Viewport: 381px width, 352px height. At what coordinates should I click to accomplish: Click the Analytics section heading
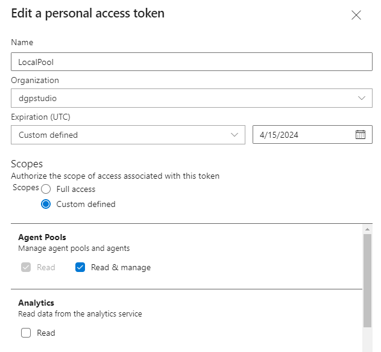coord(36,303)
